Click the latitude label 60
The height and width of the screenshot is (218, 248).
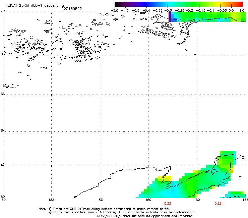[3, 197]
